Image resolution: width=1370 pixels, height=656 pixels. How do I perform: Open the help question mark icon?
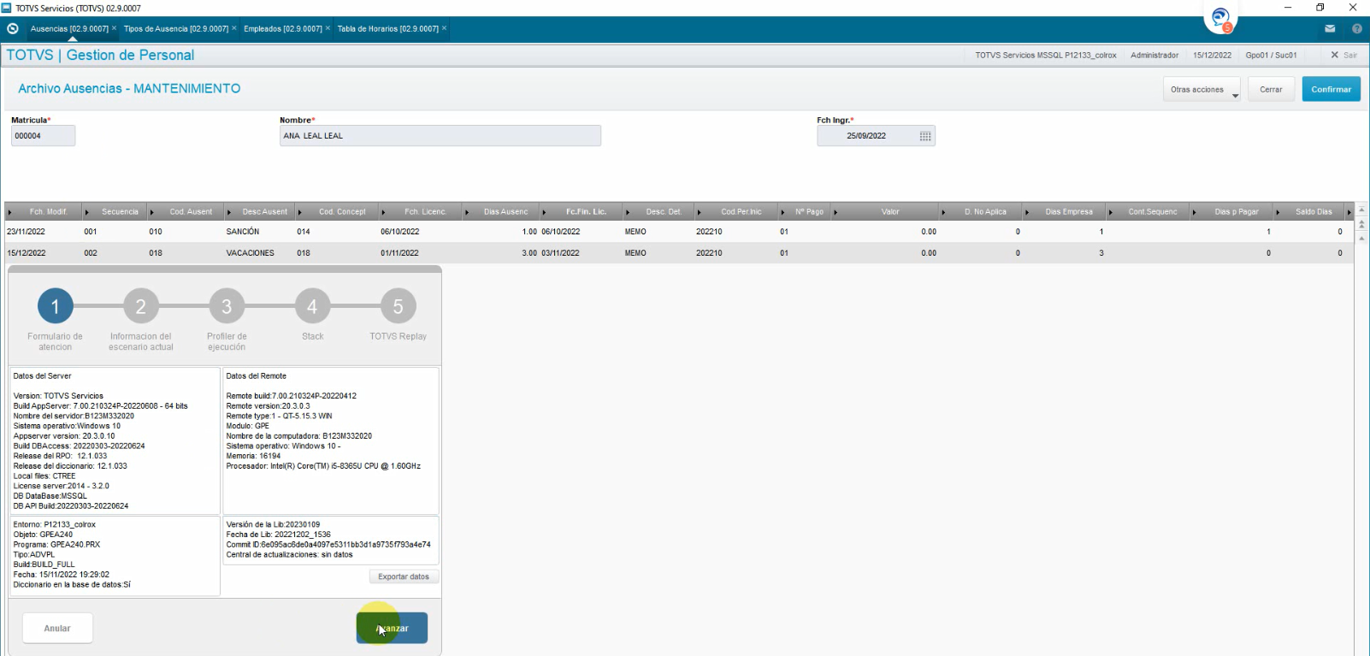pos(1356,28)
